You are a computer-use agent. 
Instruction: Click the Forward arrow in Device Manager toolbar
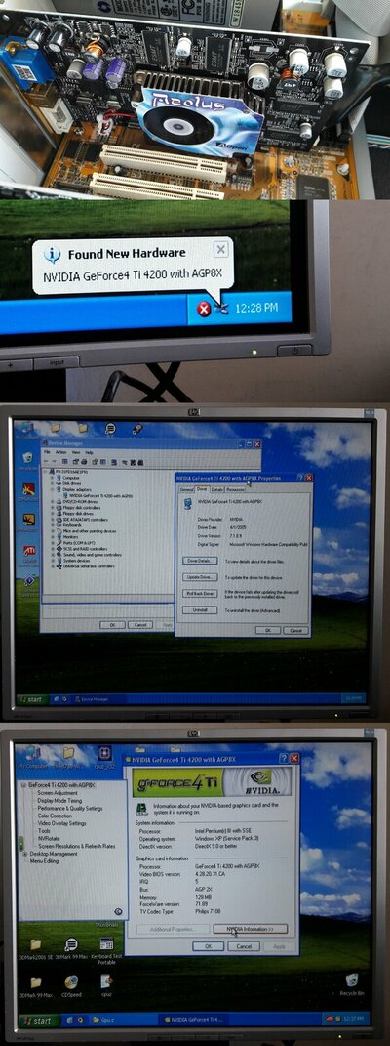point(54,462)
